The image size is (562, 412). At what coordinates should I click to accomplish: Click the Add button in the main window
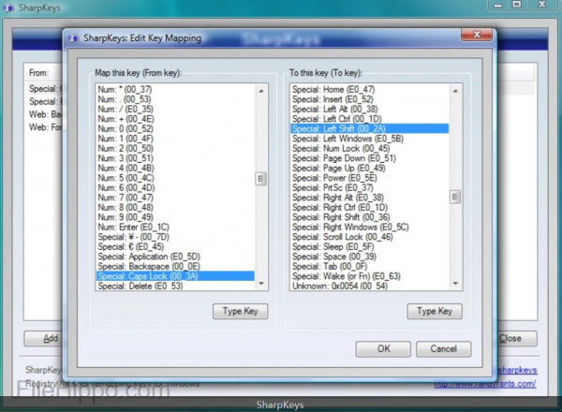pos(43,339)
